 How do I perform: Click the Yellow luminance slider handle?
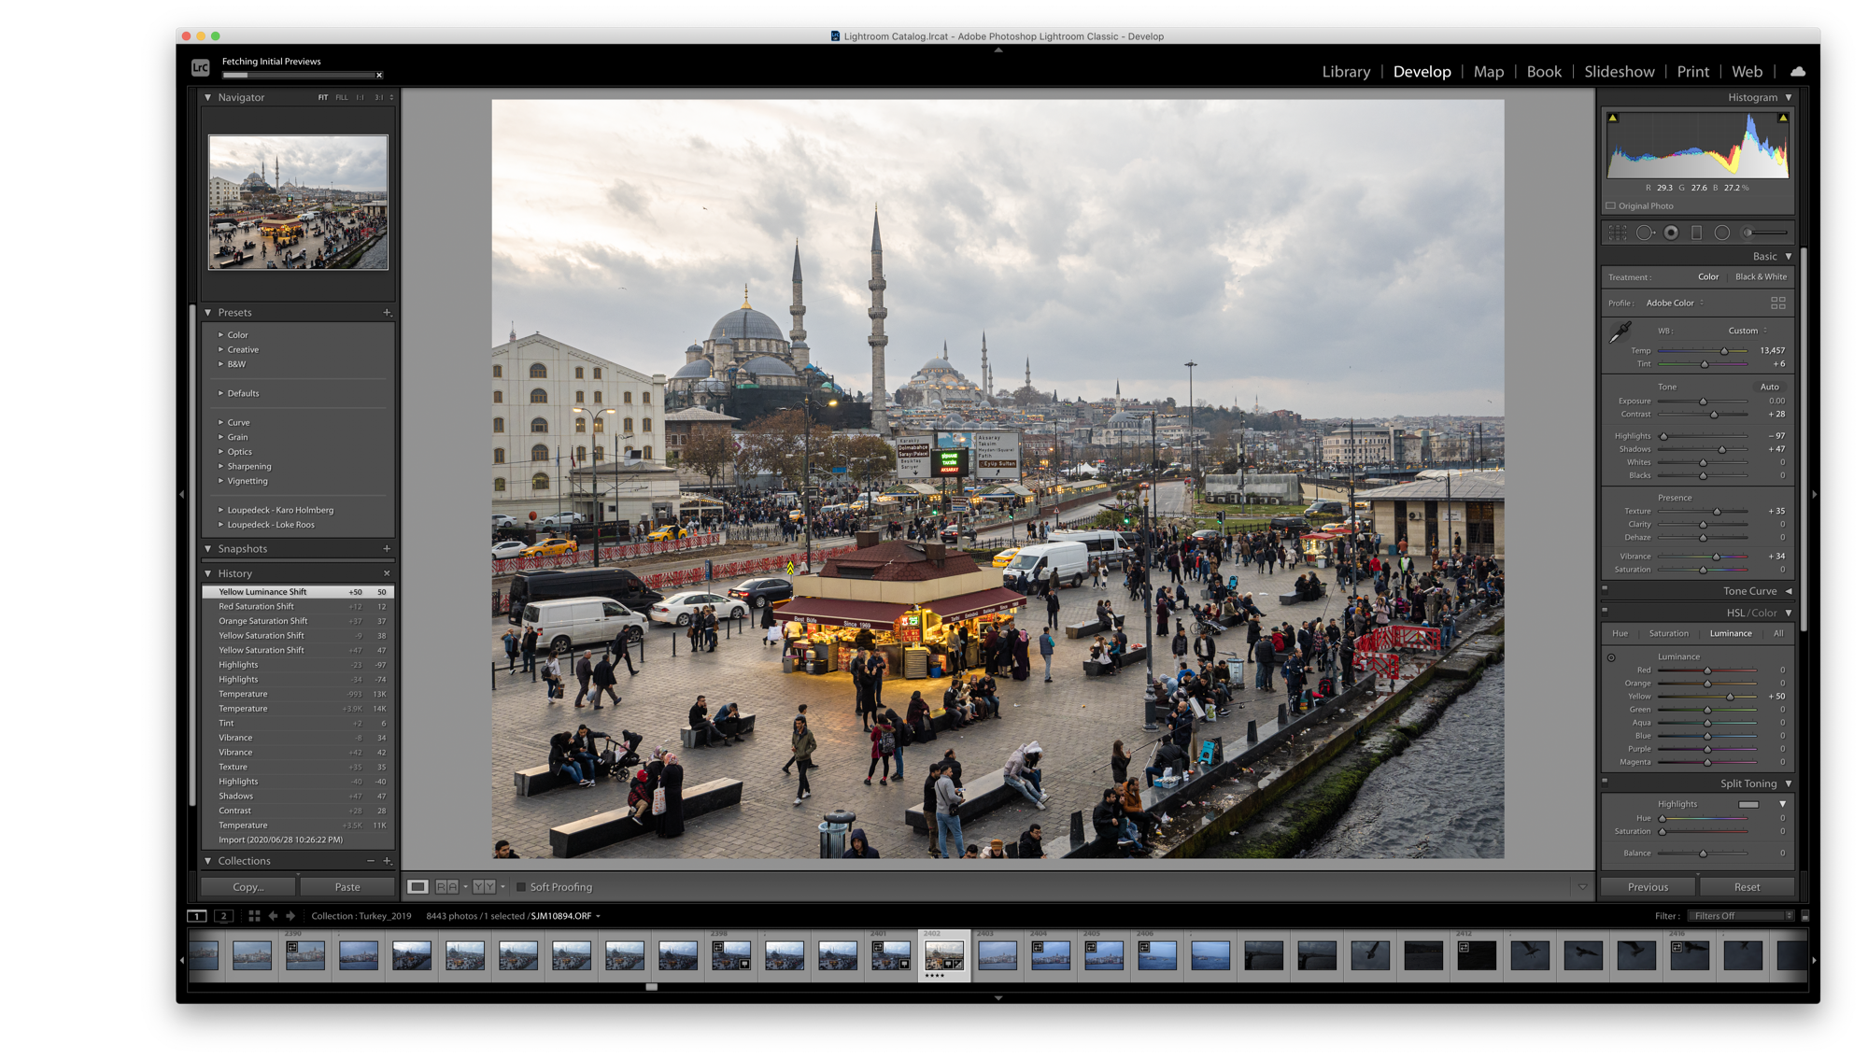point(1730,697)
